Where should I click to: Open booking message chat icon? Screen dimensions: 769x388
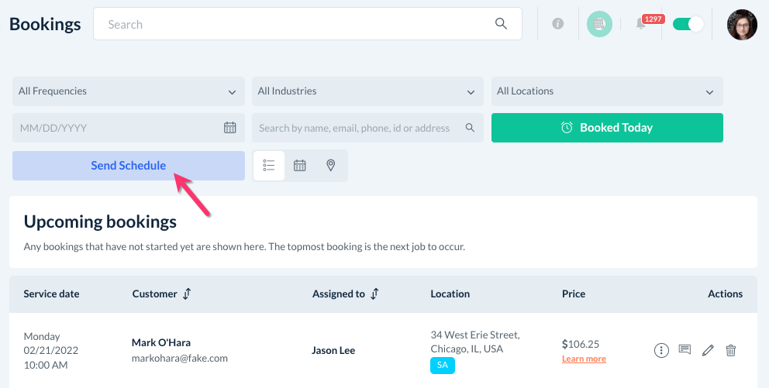click(685, 350)
